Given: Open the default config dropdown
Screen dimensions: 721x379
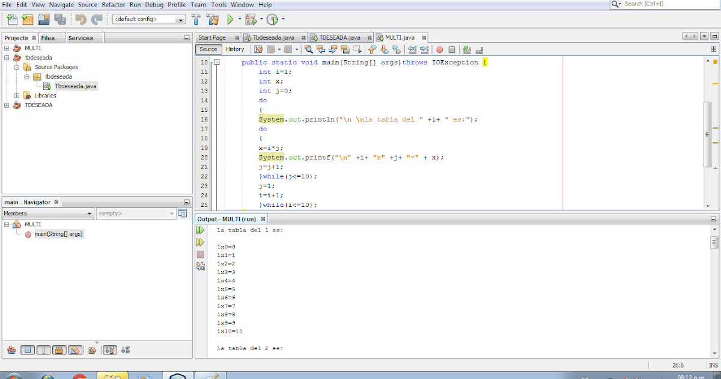Looking at the screenshot, I should pos(181,19).
